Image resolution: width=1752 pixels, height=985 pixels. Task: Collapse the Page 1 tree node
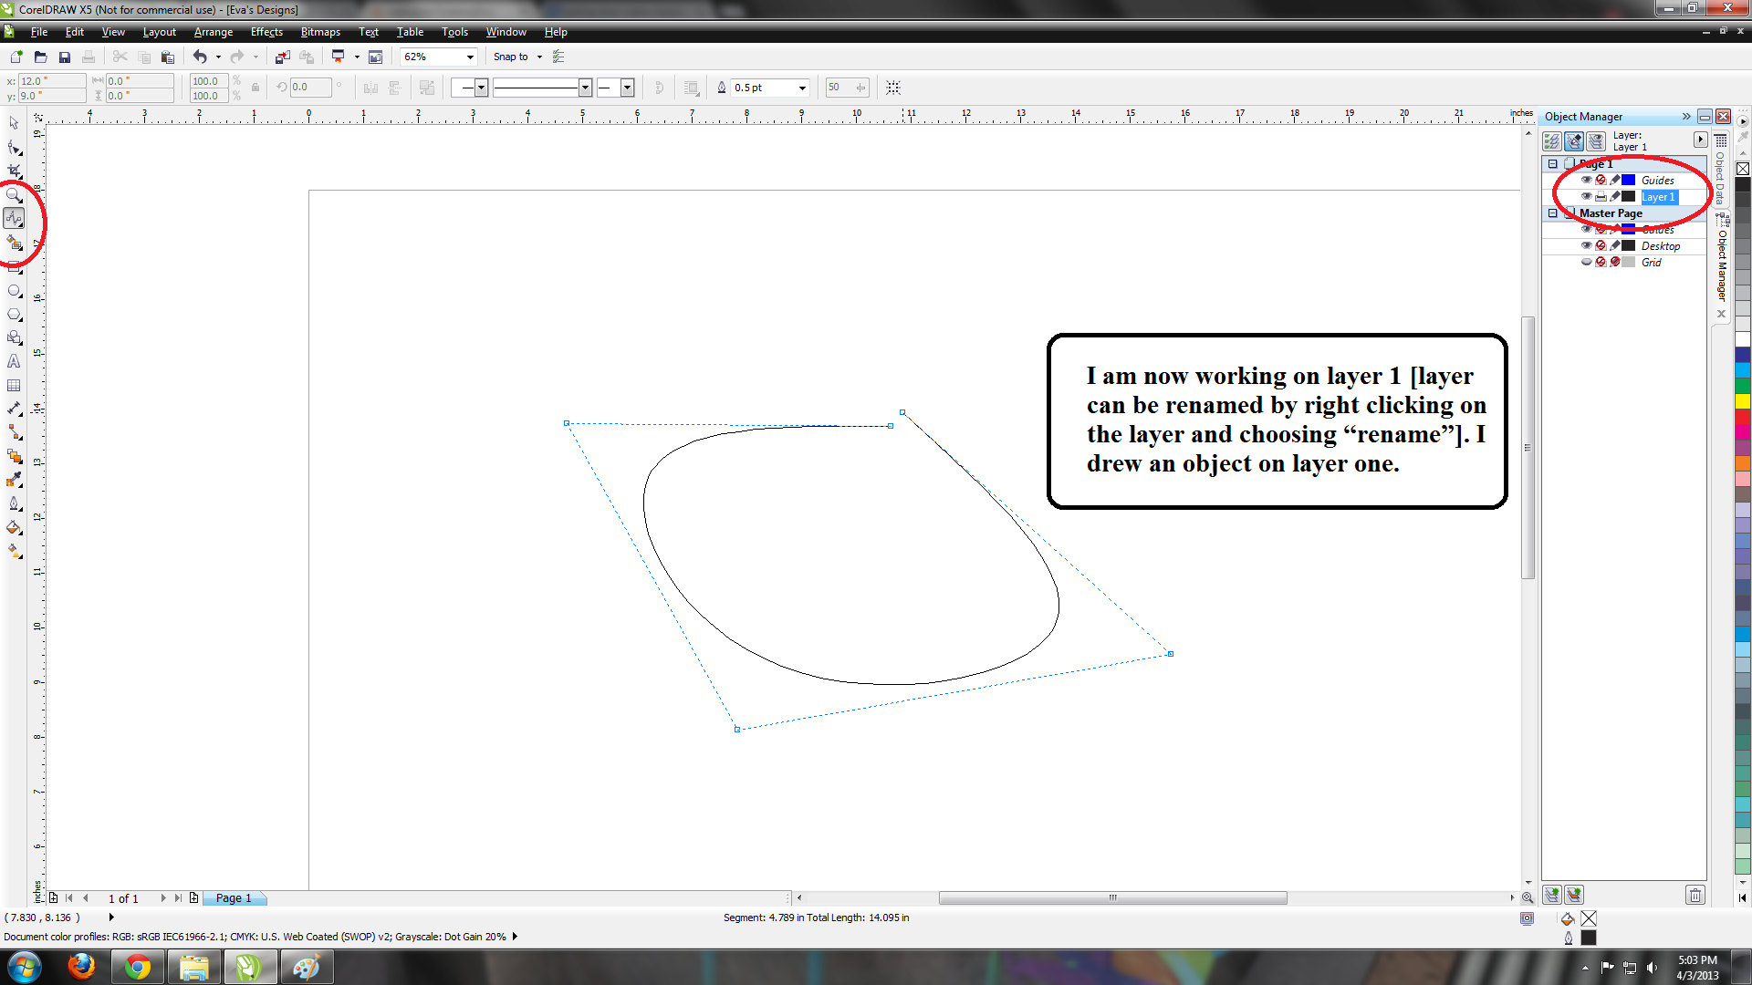coord(1553,164)
